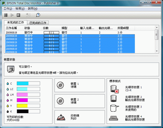Open the 檢視(V) menu

pyautogui.click(x=20, y=9)
